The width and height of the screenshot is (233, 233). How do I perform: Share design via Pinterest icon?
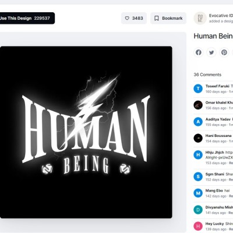click(224, 52)
